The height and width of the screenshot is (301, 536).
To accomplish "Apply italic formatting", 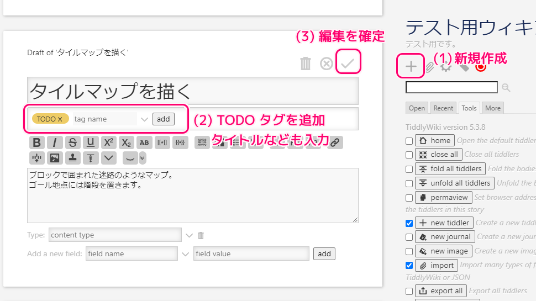I will tap(54, 142).
